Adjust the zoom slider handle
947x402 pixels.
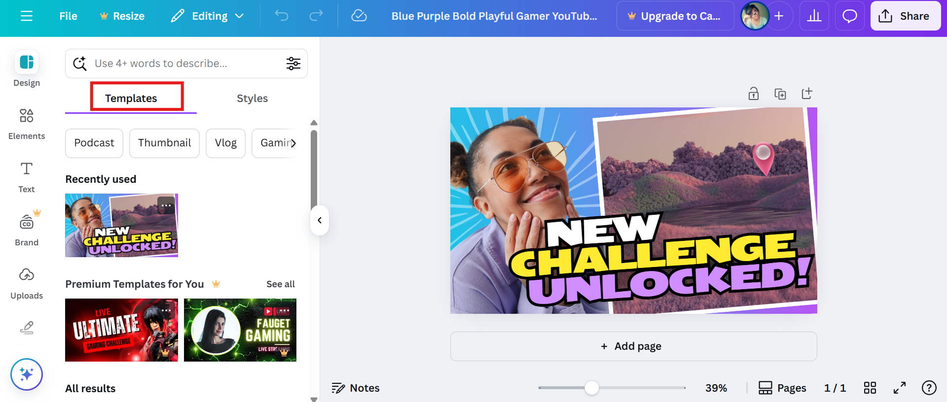coord(592,388)
